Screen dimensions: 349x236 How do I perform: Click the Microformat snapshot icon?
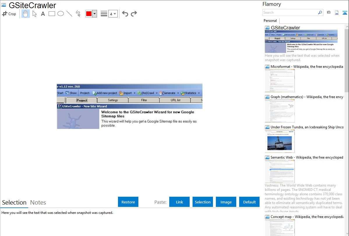tap(267, 67)
